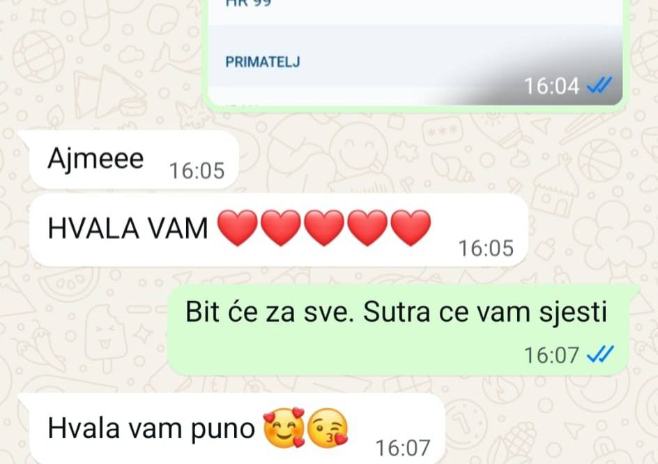Tap 16:07 timestamp on green bubble
The image size is (658, 464).
551,355
